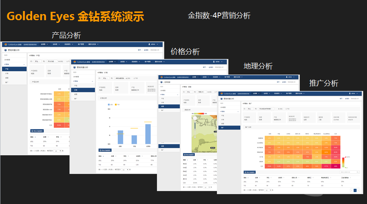
Task: Open 金指数 menu in 产品分析 window
Action: tap(44, 44)
